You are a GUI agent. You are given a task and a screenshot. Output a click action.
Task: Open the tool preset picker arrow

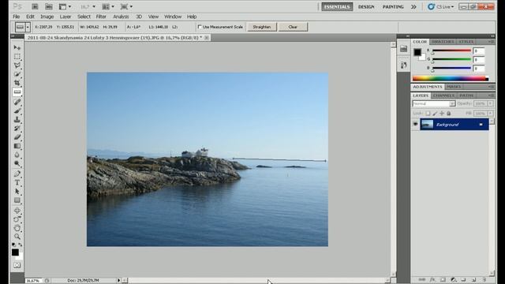tap(28, 27)
